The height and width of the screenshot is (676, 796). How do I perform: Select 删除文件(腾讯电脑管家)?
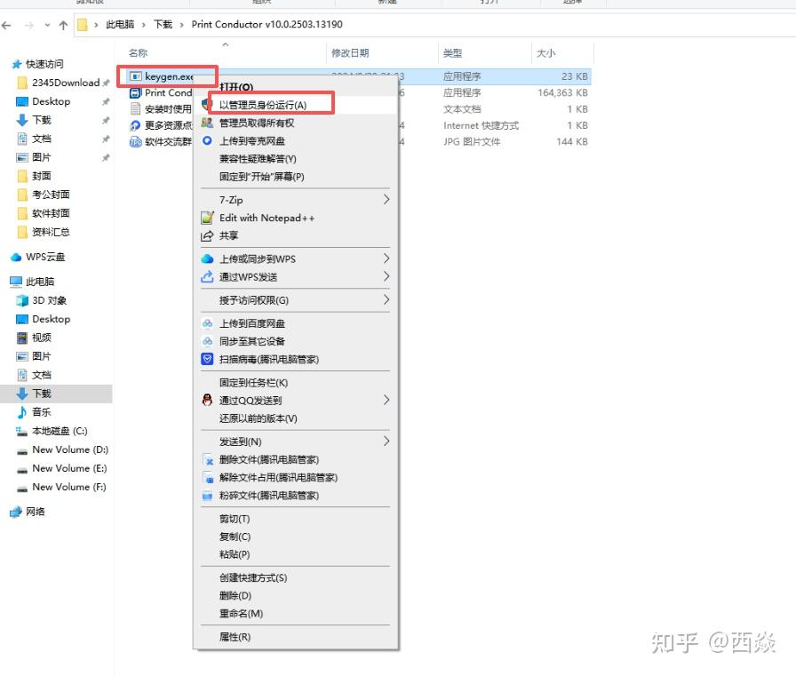click(x=269, y=459)
